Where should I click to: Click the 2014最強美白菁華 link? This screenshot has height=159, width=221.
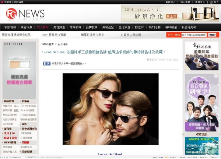54,35
